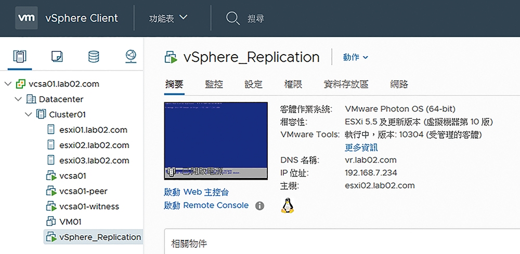Screen dimensions: 520x254
Task: Click the Linux penguin guest OS icon
Action: tap(287, 206)
